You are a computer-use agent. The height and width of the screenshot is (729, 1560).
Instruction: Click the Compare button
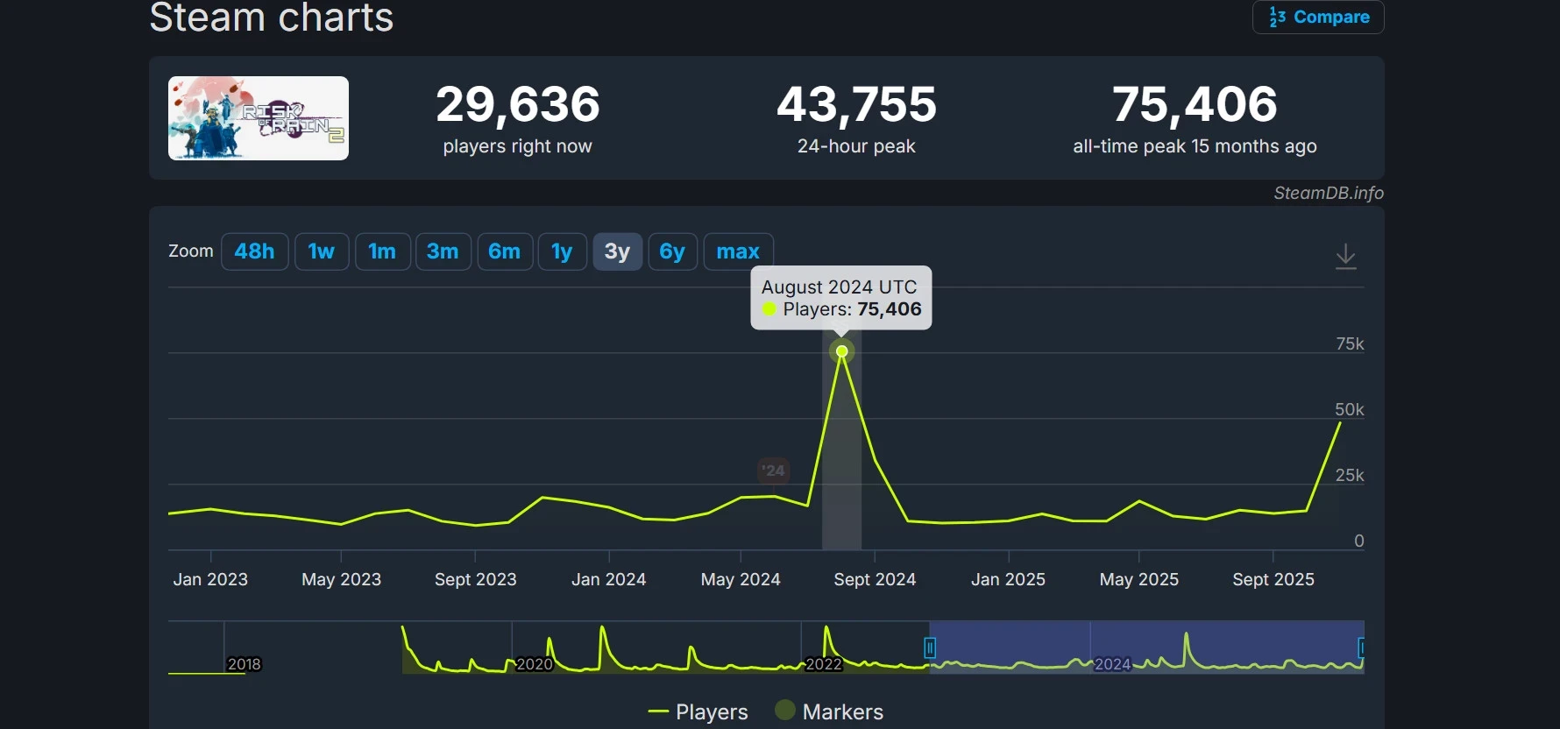pyautogui.click(x=1318, y=18)
